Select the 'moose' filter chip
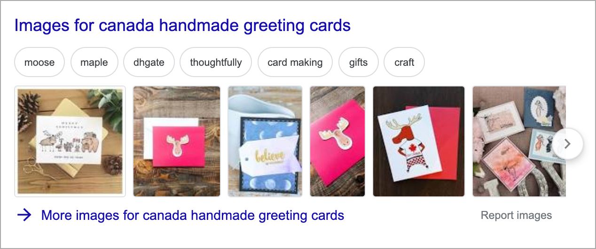Screen dimensions: 596x249 pos(39,62)
